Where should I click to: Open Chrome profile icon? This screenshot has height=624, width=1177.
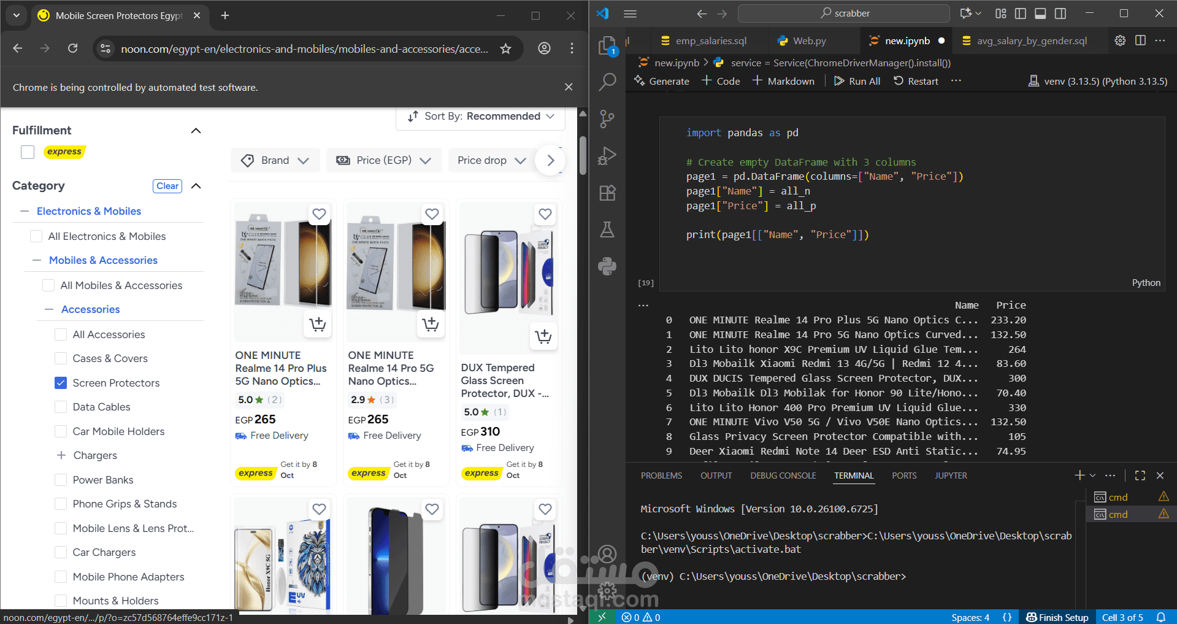(544, 48)
